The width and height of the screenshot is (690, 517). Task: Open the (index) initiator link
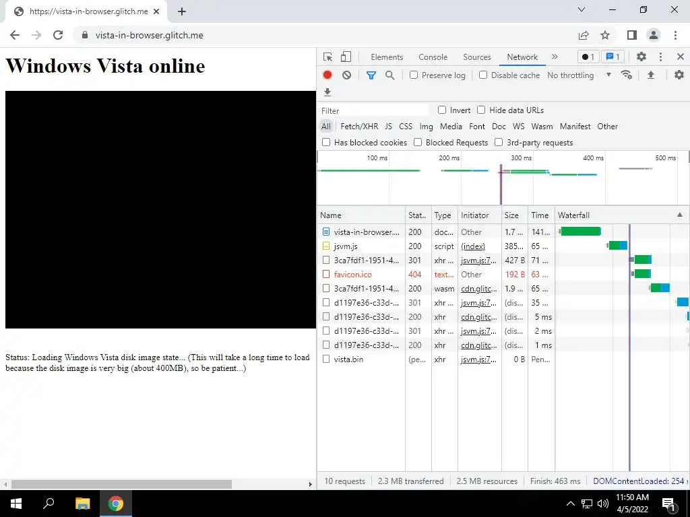(x=473, y=246)
